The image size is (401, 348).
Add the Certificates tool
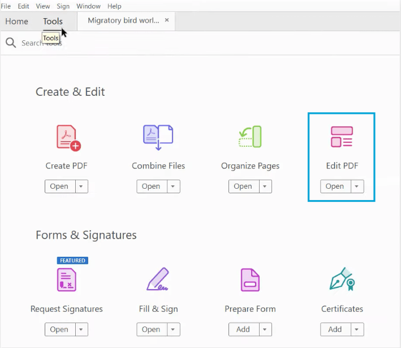coord(335,329)
